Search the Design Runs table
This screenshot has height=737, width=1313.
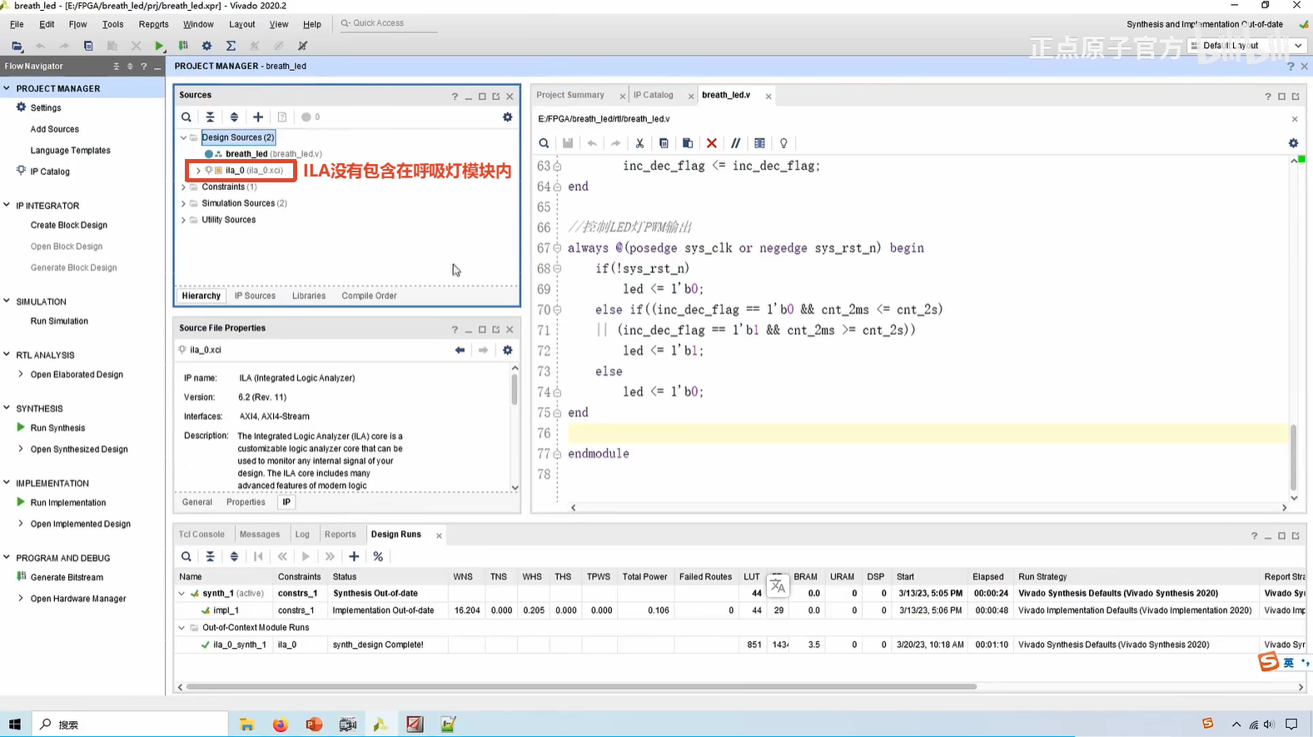tap(187, 556)
